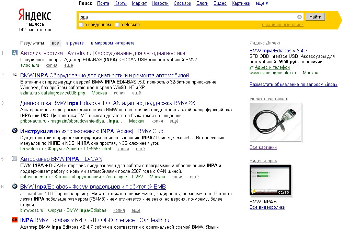This screenshot has width=343, height=231.
Task: Show 'все' results filter
Action: click(55, 43)
